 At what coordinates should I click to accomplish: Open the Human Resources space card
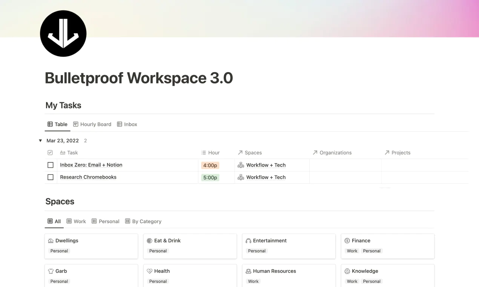coord(289,276)
